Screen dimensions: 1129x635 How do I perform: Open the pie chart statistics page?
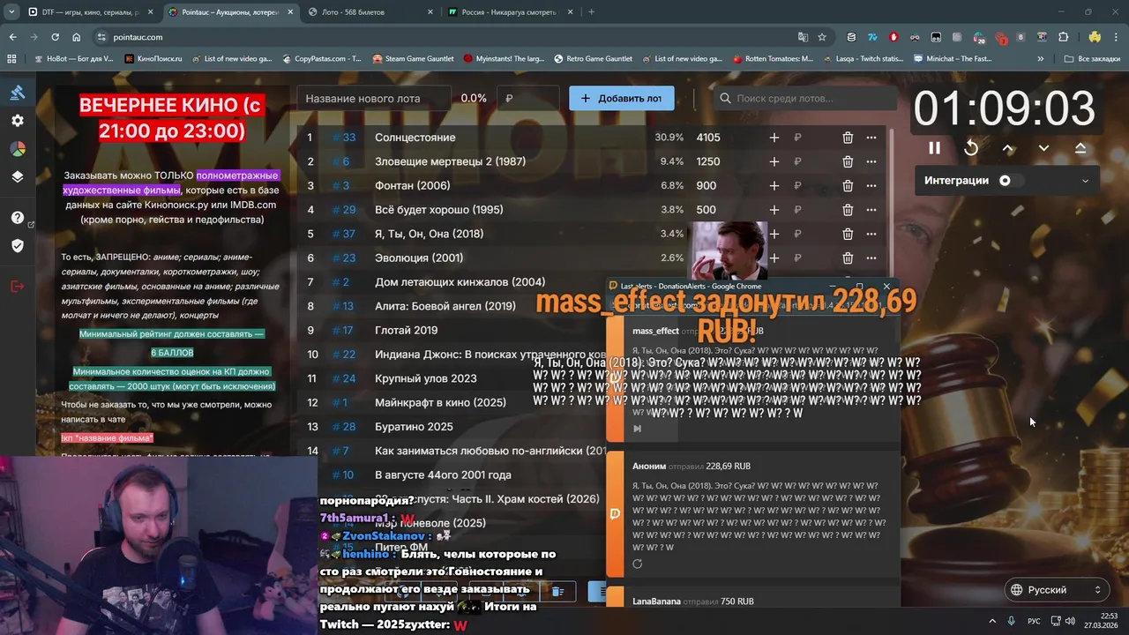(x=18, y=149)
